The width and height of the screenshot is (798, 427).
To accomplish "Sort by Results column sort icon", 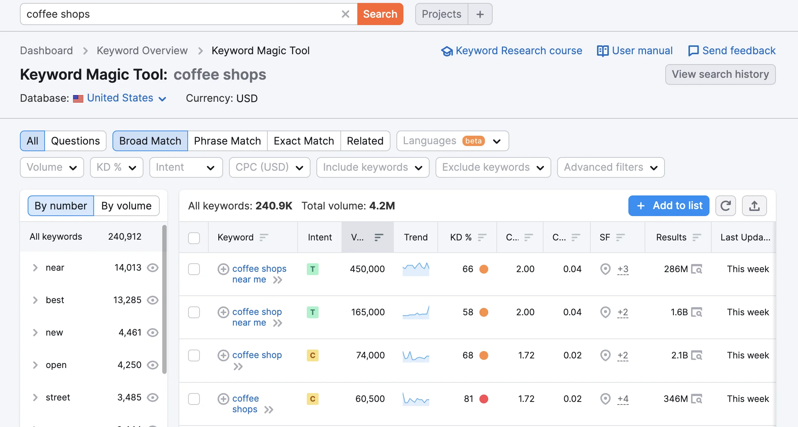I will pos(697,237).
